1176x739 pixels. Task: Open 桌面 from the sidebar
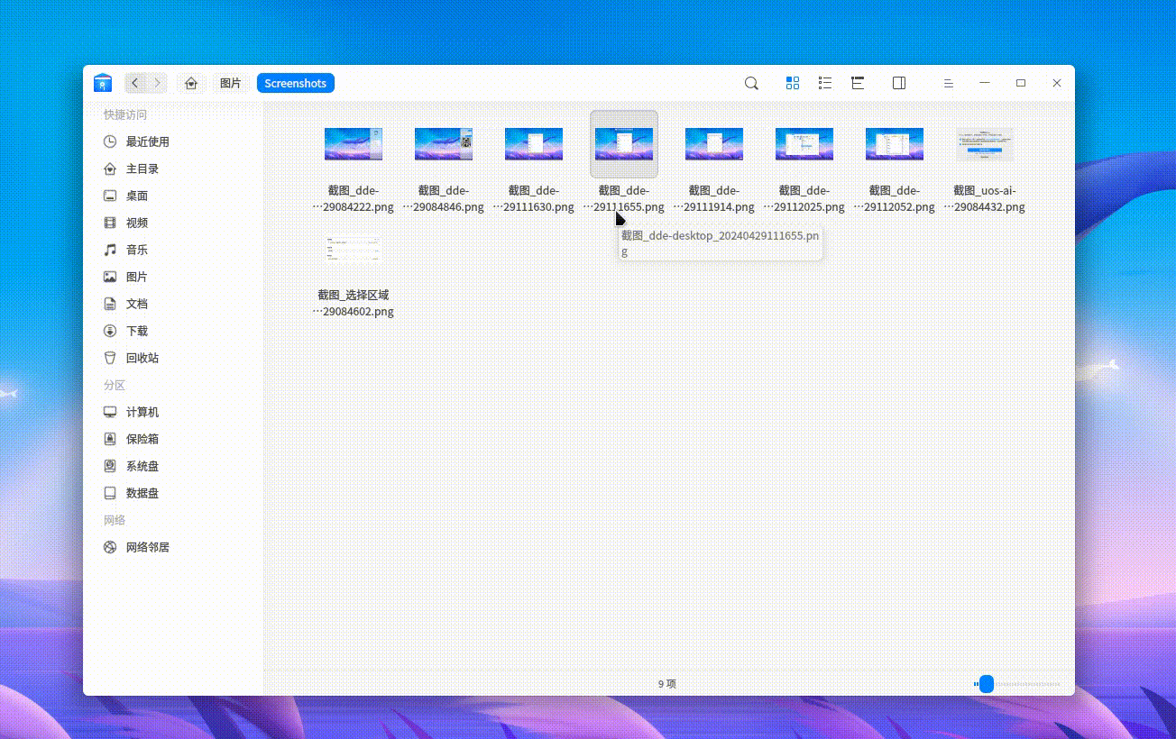point(173,196)
